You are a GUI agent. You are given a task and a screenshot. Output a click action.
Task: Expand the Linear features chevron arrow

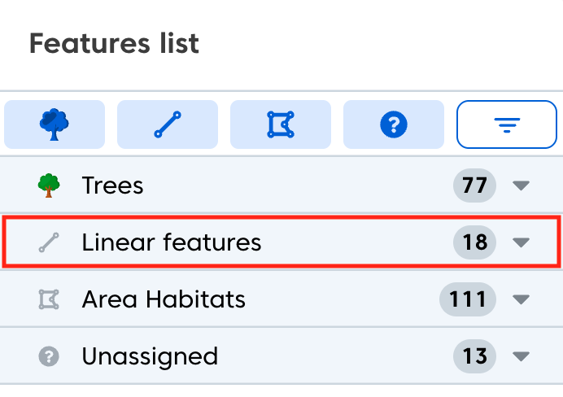(522, 242)
